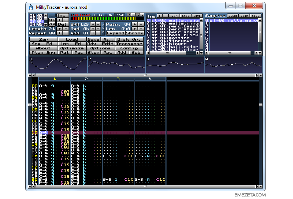The image size is (293, 199).
Task: Click samples list scroll up arrow
Action: pos(260,20)
